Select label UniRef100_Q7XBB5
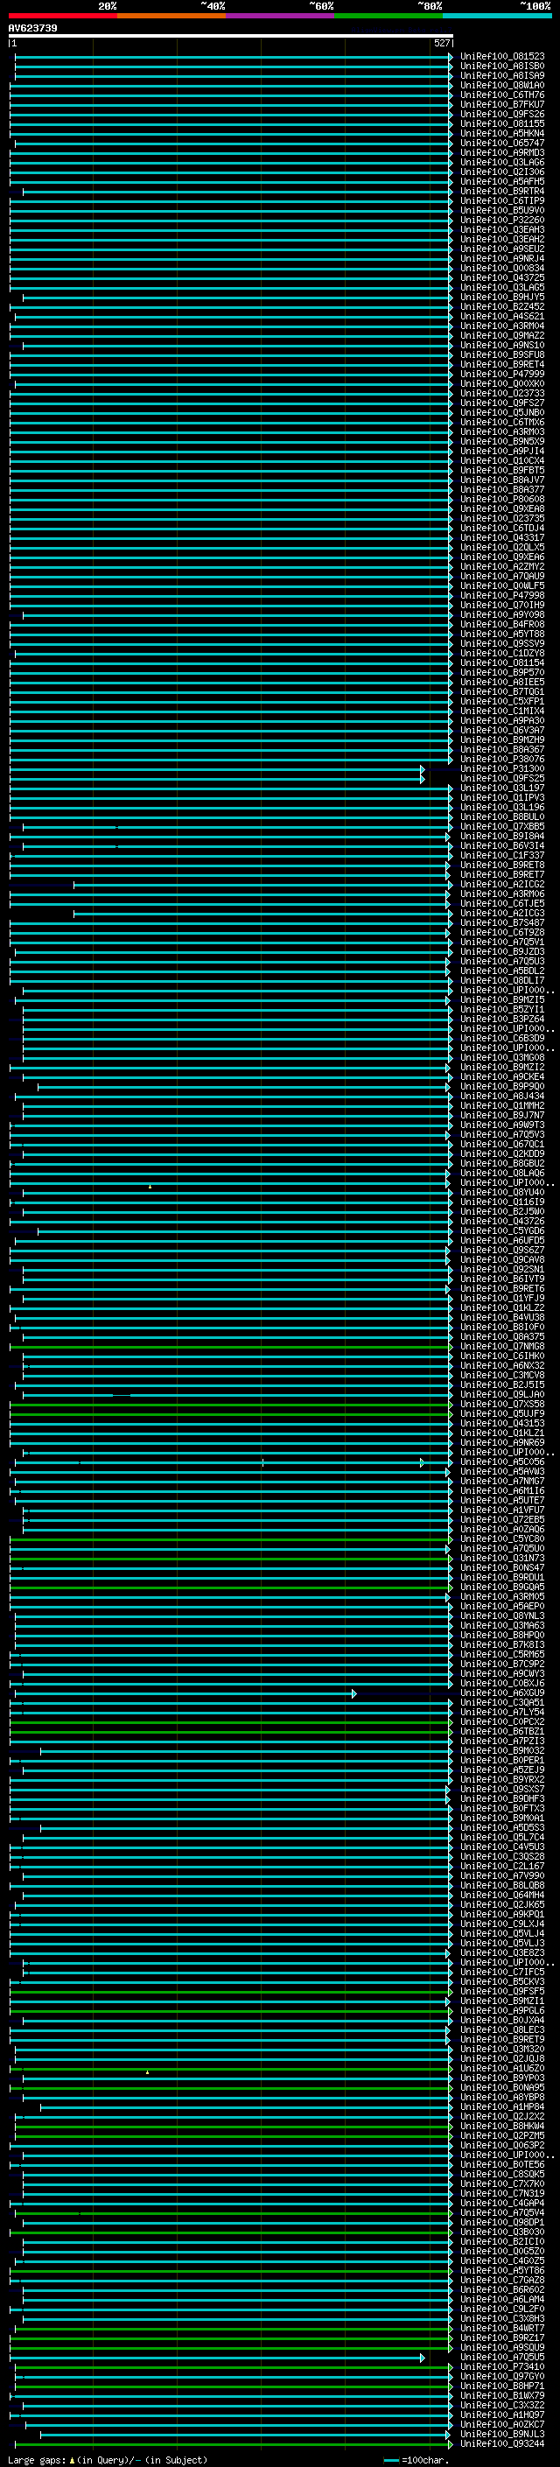Screen dimensions: 560x2467 (x=502, y=826)
